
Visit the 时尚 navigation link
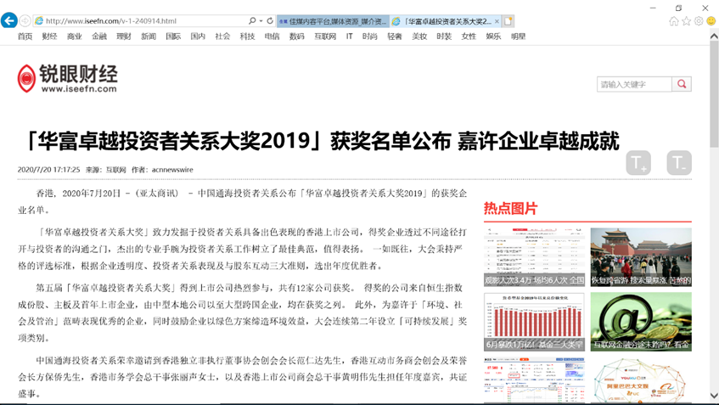(369, 37)
